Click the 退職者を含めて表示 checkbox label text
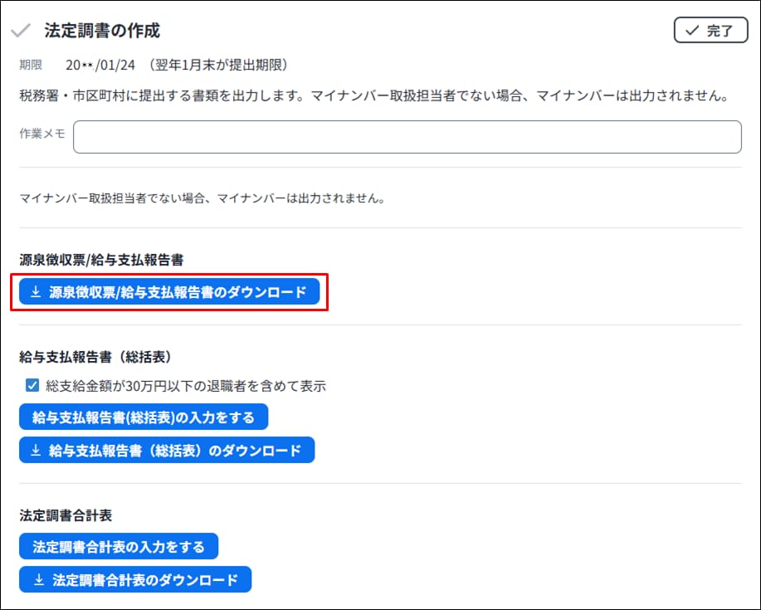Image resolution: width=761 pixels, height=610 pixels. click(x=186, y=386)
